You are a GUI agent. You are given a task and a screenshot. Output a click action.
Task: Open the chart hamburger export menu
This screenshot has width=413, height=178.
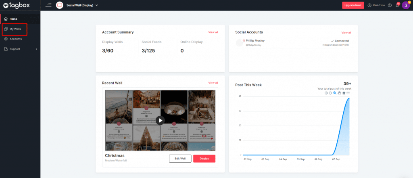click(348, 93)
